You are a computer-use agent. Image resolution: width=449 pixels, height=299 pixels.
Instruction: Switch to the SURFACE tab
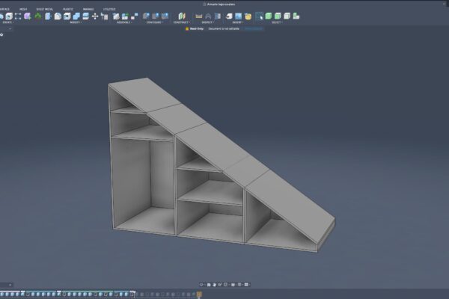[4, 9]
